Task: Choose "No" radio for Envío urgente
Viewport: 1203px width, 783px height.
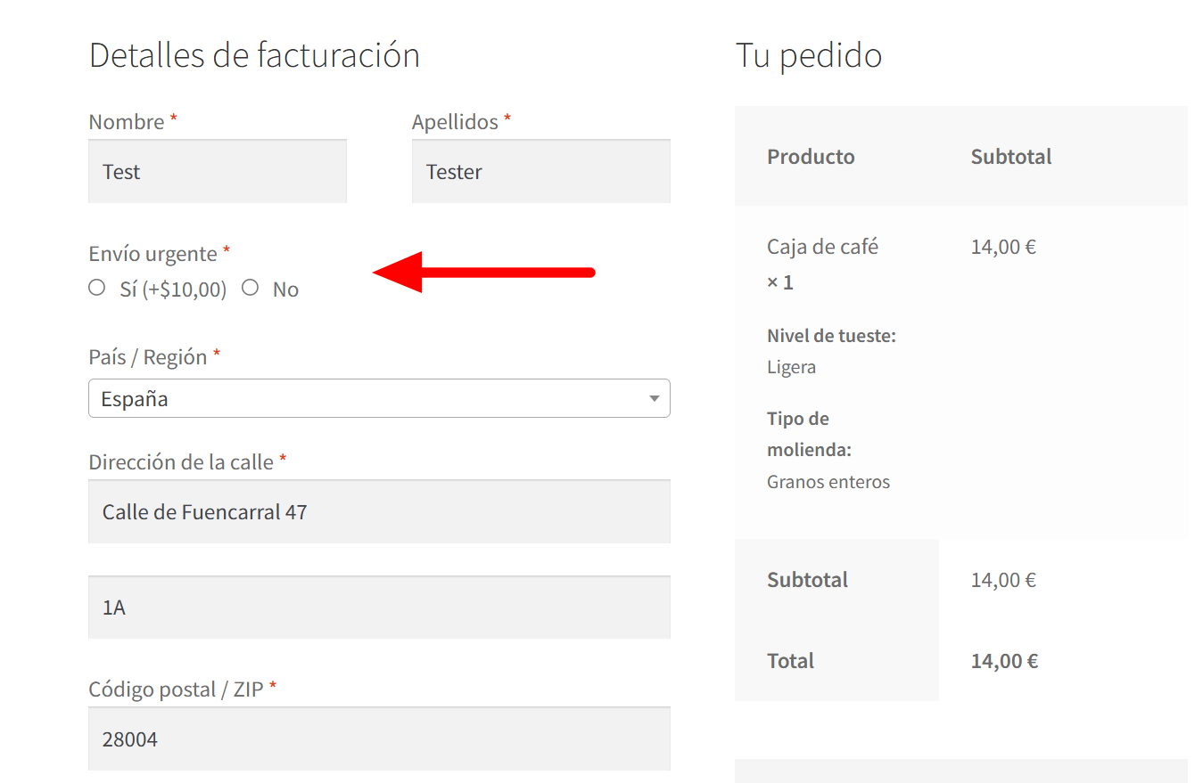Action: tap(251, 288)
